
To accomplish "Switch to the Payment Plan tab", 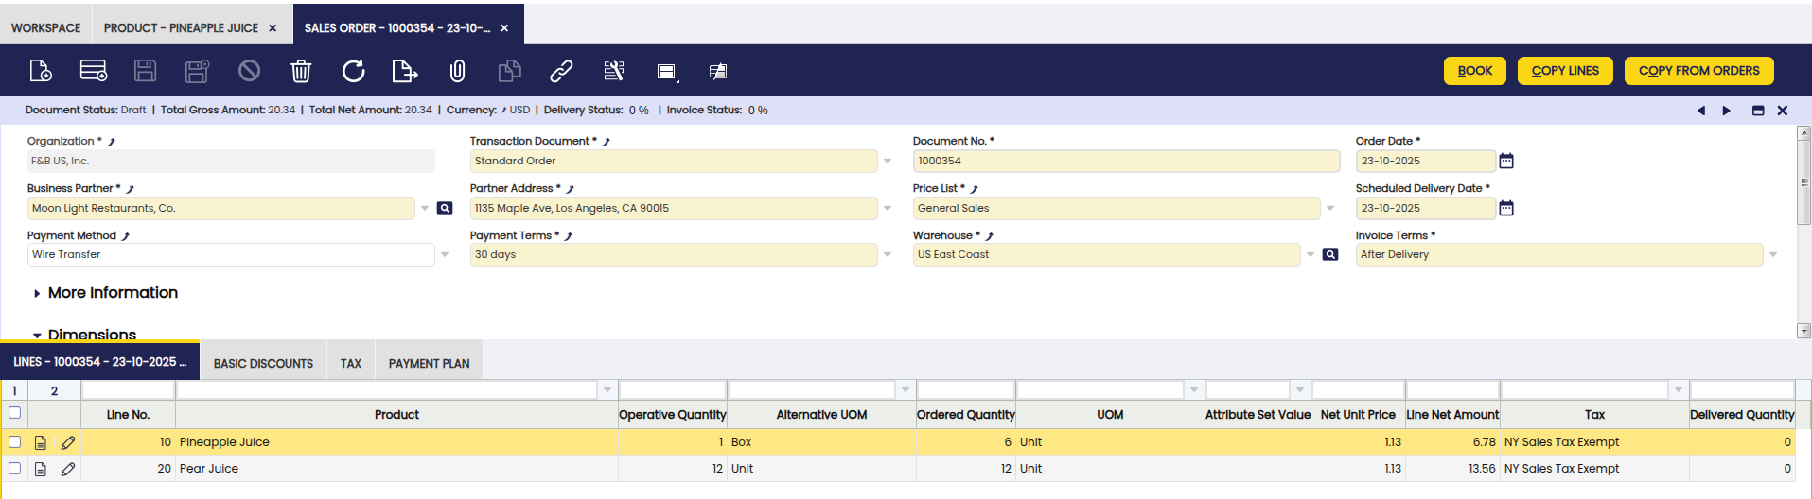I will (429, 364).
